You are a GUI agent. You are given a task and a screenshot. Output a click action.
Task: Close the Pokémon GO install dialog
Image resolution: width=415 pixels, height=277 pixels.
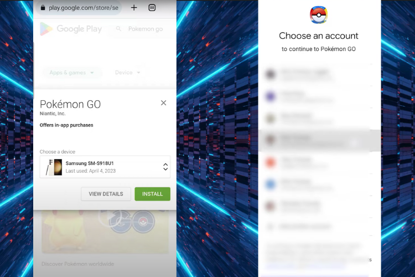pyautogui.click(x=164, y=103)
